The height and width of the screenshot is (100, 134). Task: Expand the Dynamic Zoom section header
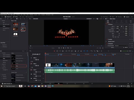click(x=111, y=41)
